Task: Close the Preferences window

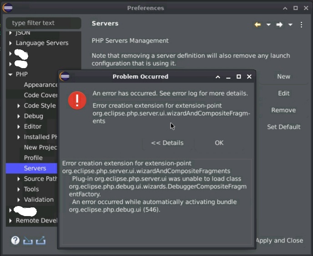Action: [x=306, y=8]
